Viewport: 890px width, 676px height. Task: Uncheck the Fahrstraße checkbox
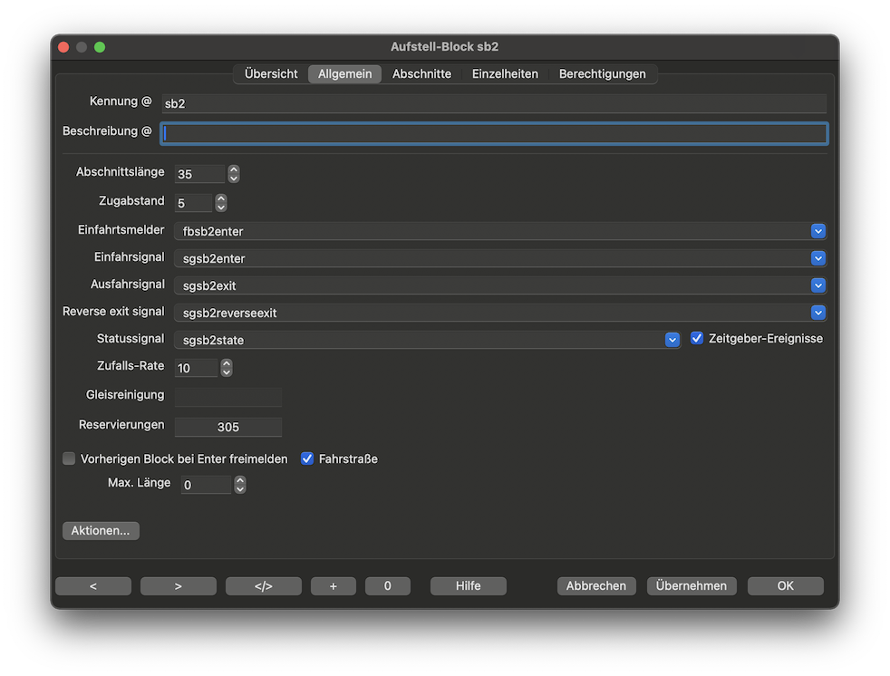click(x=307, y=459)
